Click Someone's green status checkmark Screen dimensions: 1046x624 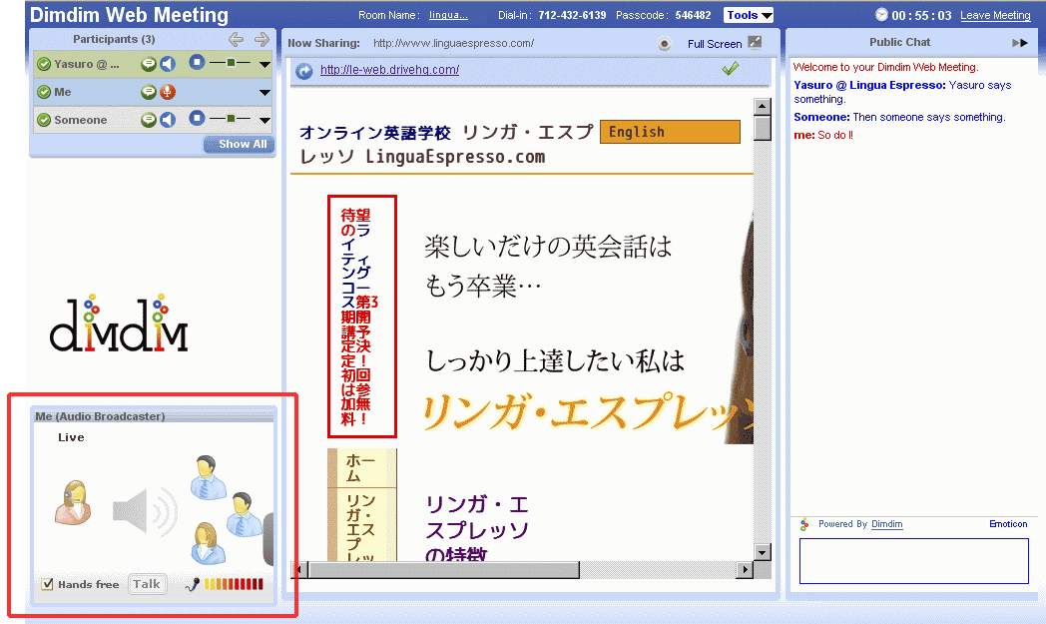pyautogui.click(x=44, y=120)
